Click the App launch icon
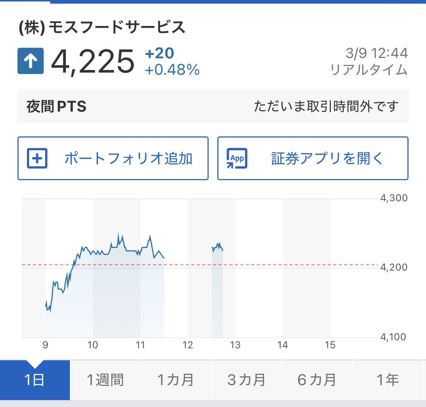Viewport: 426px width, 407px height. [237, 158]
